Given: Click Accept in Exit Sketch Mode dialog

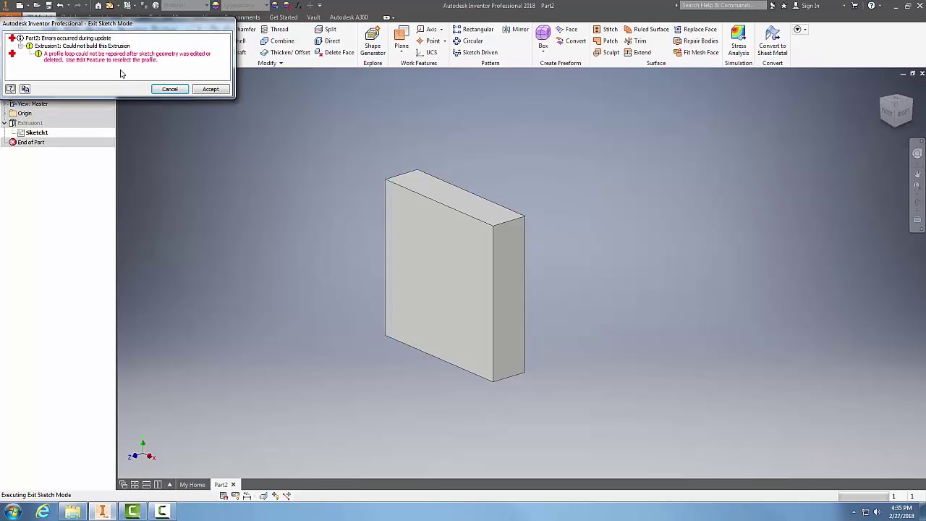Looking at the screenshot, I should coord(211,89).
